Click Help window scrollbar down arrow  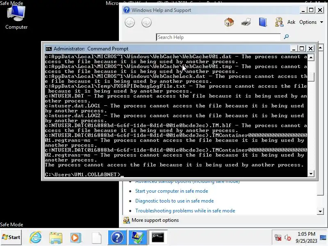(x=320, y=211)
